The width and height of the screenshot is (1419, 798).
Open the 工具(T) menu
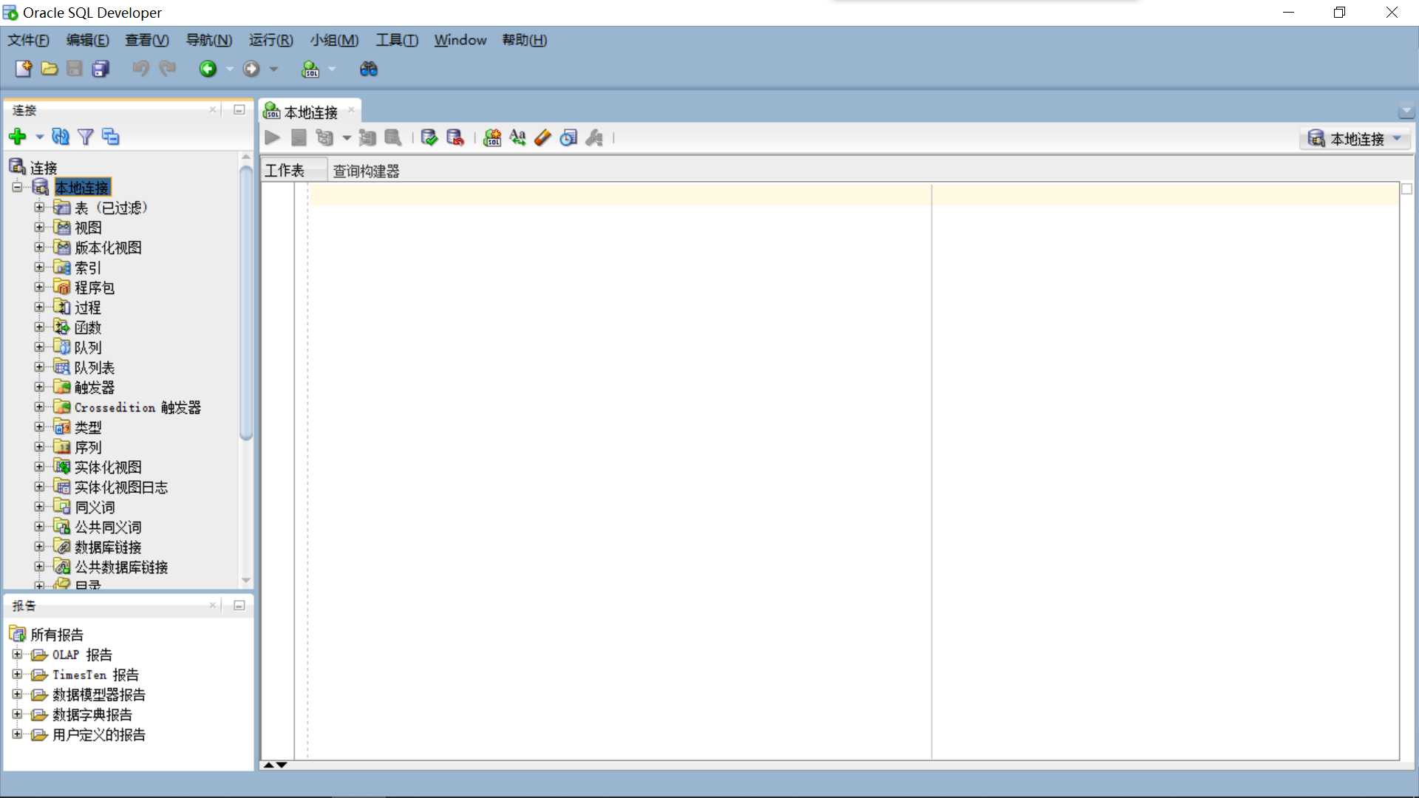[x=396, y=40]
